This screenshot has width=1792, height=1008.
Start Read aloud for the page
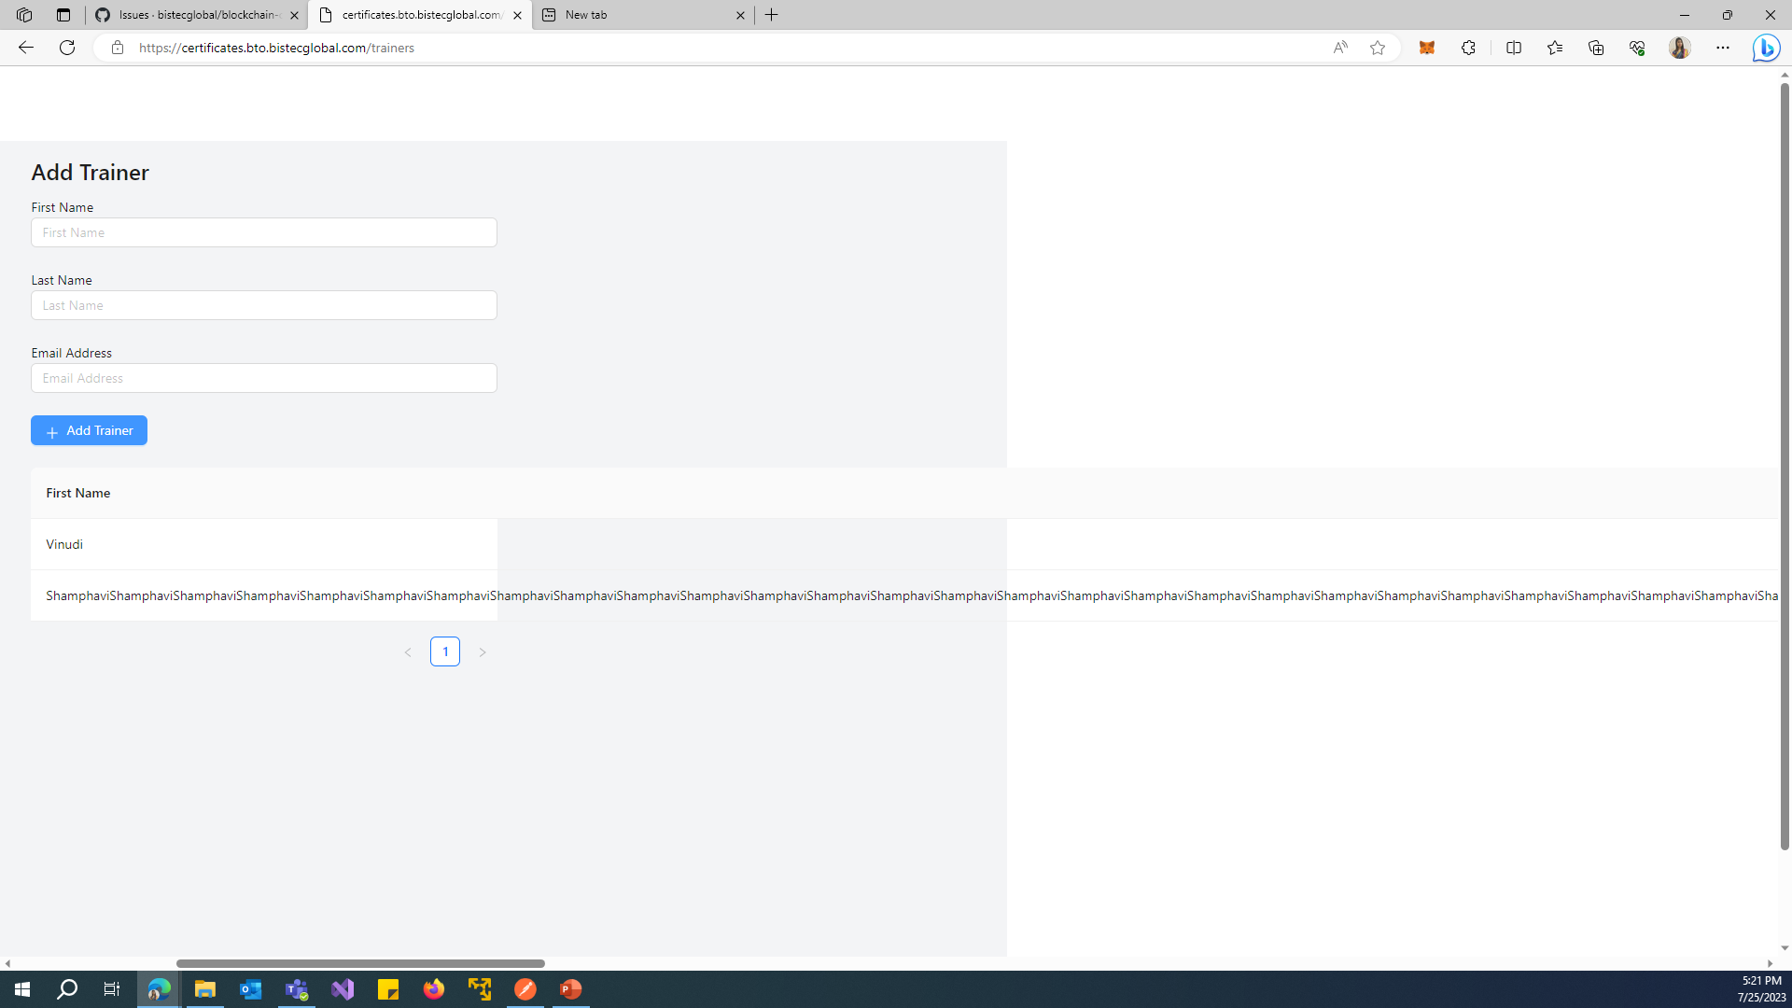tap(1340, 48)
